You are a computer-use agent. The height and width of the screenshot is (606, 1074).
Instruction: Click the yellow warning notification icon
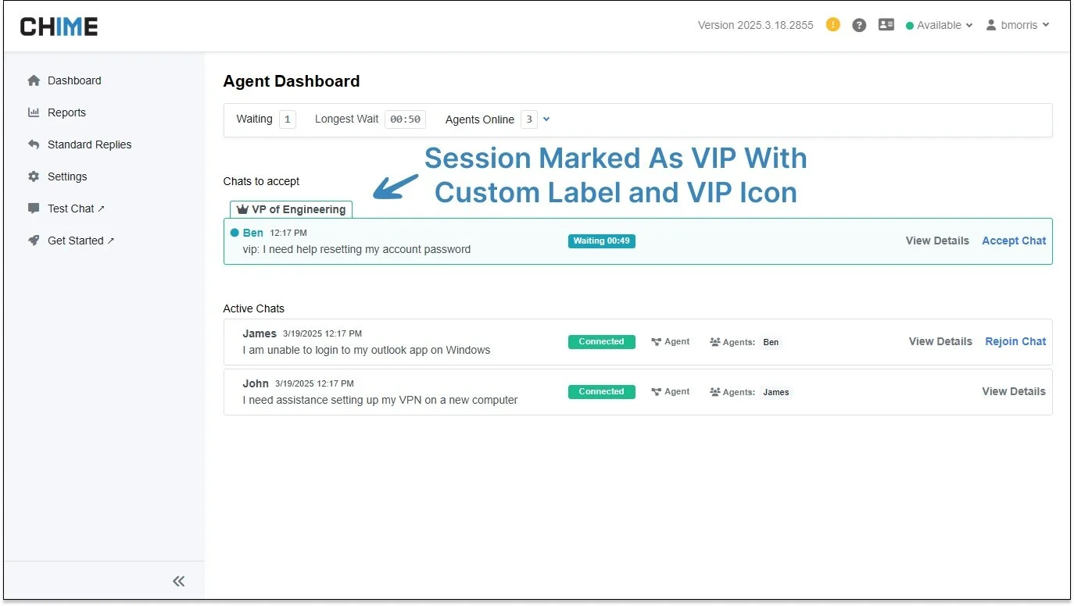(833, 25)
